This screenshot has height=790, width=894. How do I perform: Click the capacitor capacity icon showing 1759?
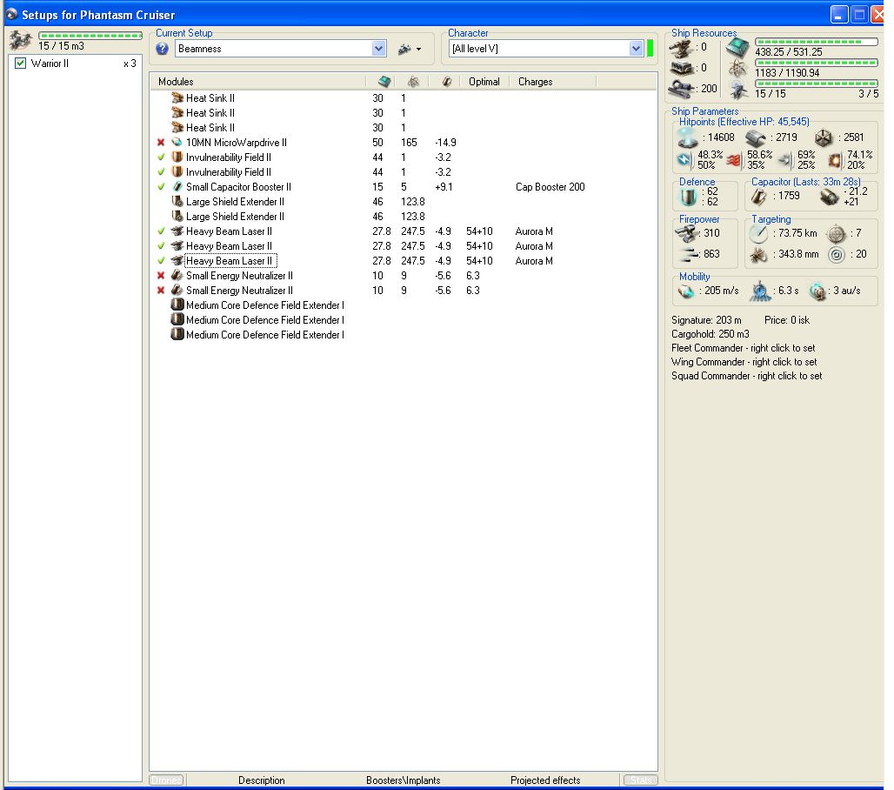pos(759,197)
